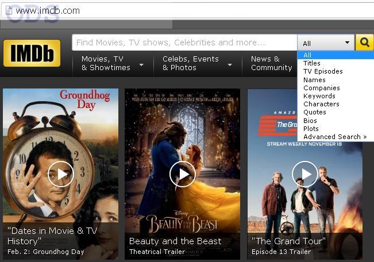
Task: Select Keywords search category
Action: tap(319, 96)
